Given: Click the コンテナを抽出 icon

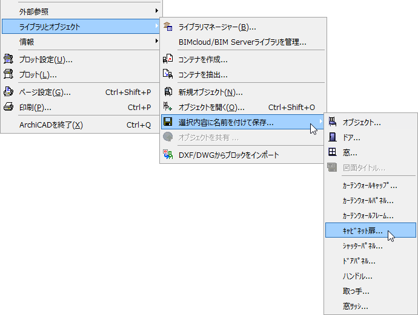Looking at the screenshot, I should point(168,74).
